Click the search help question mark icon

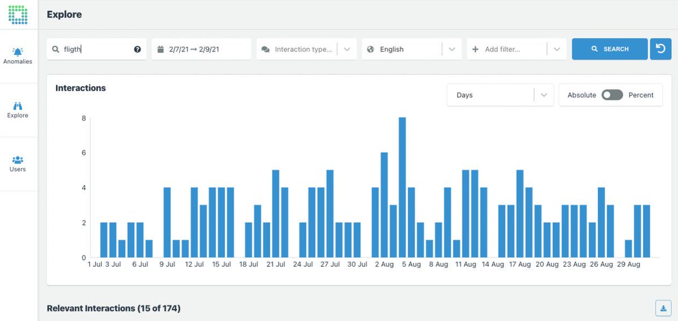pyautogui.click(x=137, y=49)
